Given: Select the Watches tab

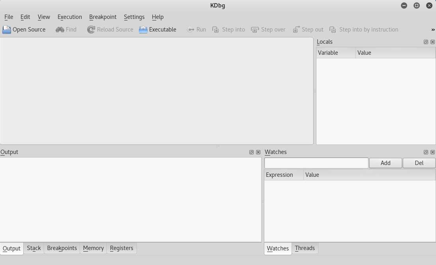Looking at the screenshot, I should 278,248.
